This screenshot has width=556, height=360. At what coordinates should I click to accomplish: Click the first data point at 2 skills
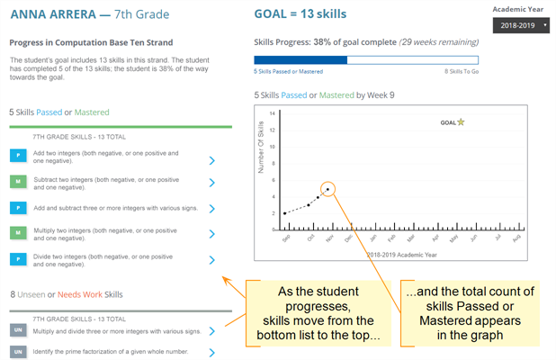point(284,213)
